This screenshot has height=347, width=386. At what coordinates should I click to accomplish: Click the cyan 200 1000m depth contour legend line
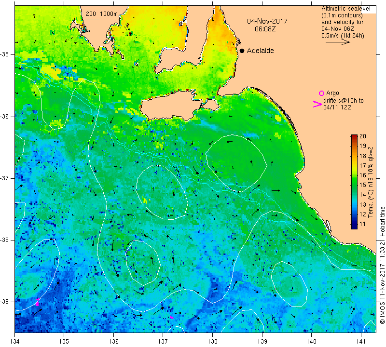93,19
